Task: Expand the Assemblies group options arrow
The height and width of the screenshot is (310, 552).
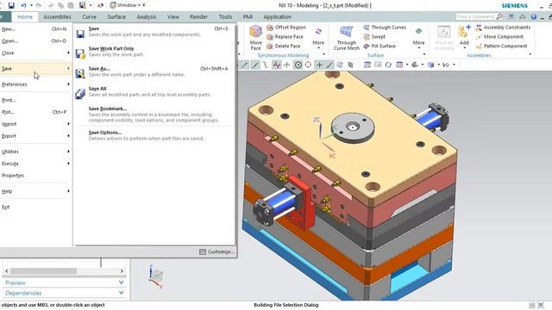Action: coord(530,54)
